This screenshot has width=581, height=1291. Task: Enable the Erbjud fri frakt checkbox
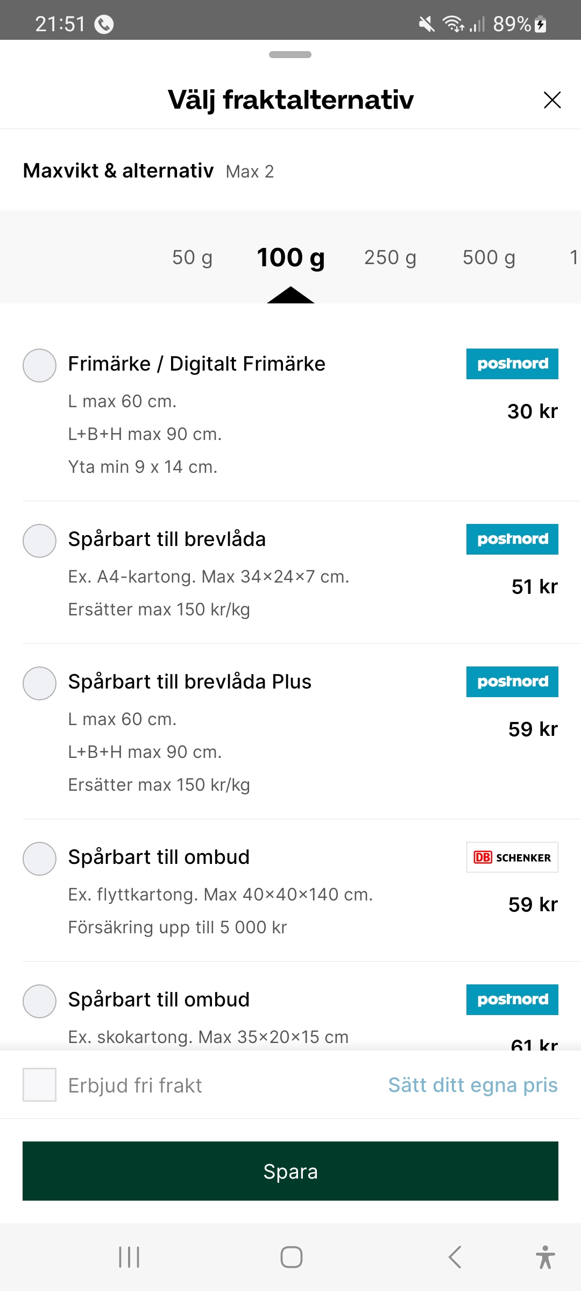pyautogui.click(x=39, y=1085)
